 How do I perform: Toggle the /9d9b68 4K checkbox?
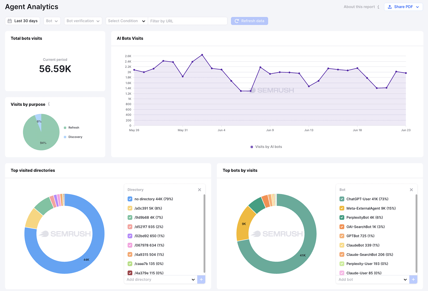tap(130, 218)
